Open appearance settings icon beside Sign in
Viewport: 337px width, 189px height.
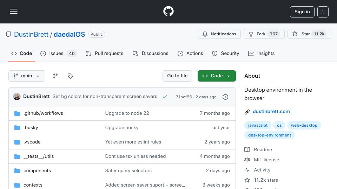click(x=323, y=12)
